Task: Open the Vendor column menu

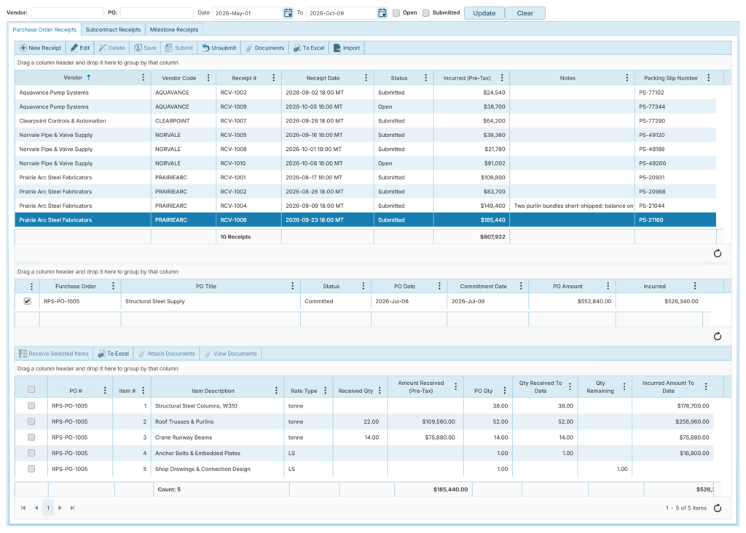Action: [x=144, y=77]
